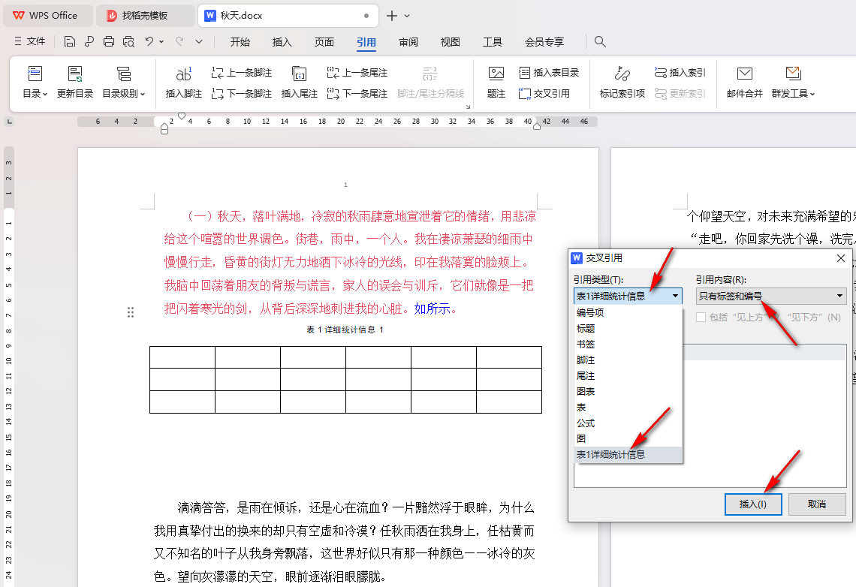
Task: Open new tab dropdown arrow beside plus
Action: 407,16
